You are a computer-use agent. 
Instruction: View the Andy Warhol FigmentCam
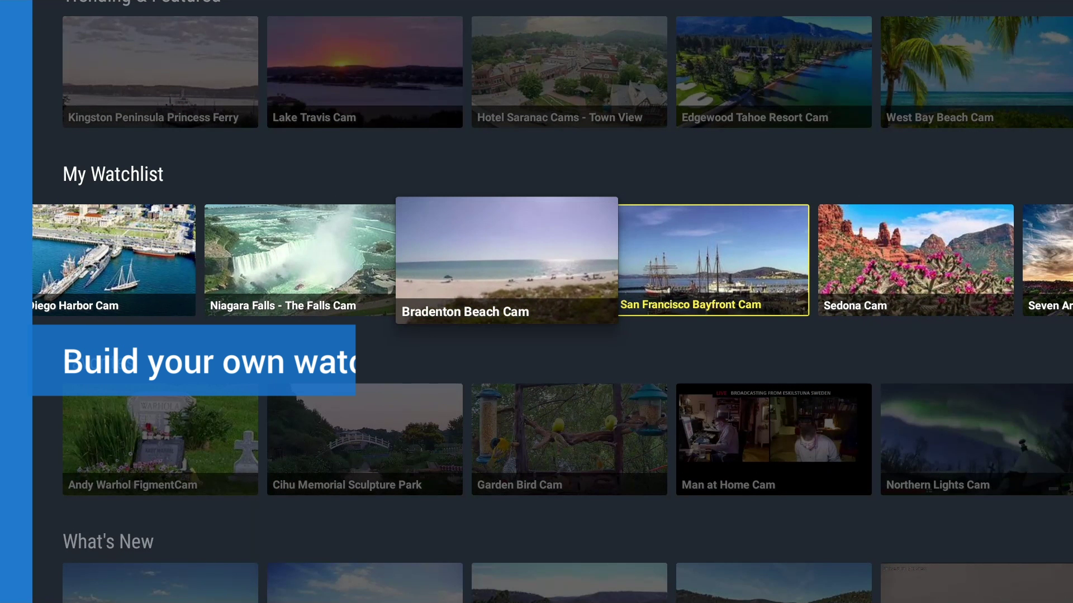160,439
